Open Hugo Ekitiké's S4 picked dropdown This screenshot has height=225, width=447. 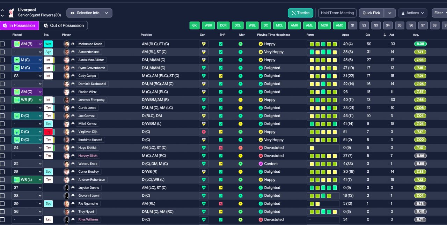click(27, 148)
